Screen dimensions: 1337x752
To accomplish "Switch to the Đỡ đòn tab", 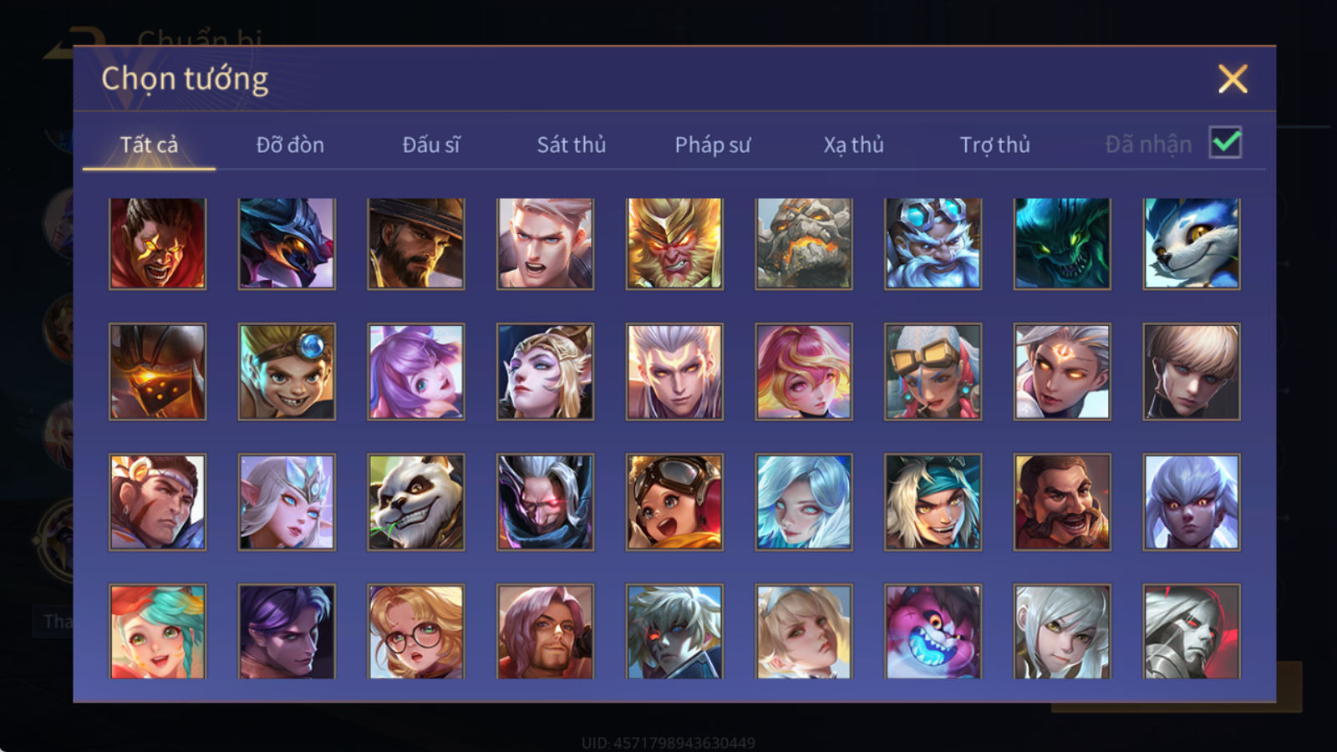I will click(x=290, y=145).
